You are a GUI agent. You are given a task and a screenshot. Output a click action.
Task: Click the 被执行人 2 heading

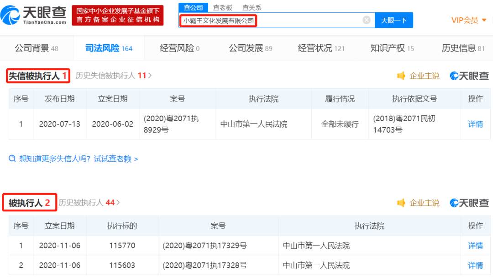tap(30, 203)
